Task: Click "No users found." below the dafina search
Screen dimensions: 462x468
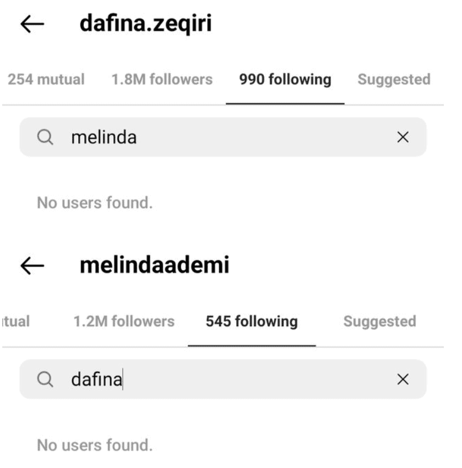Action: point(95,445)
